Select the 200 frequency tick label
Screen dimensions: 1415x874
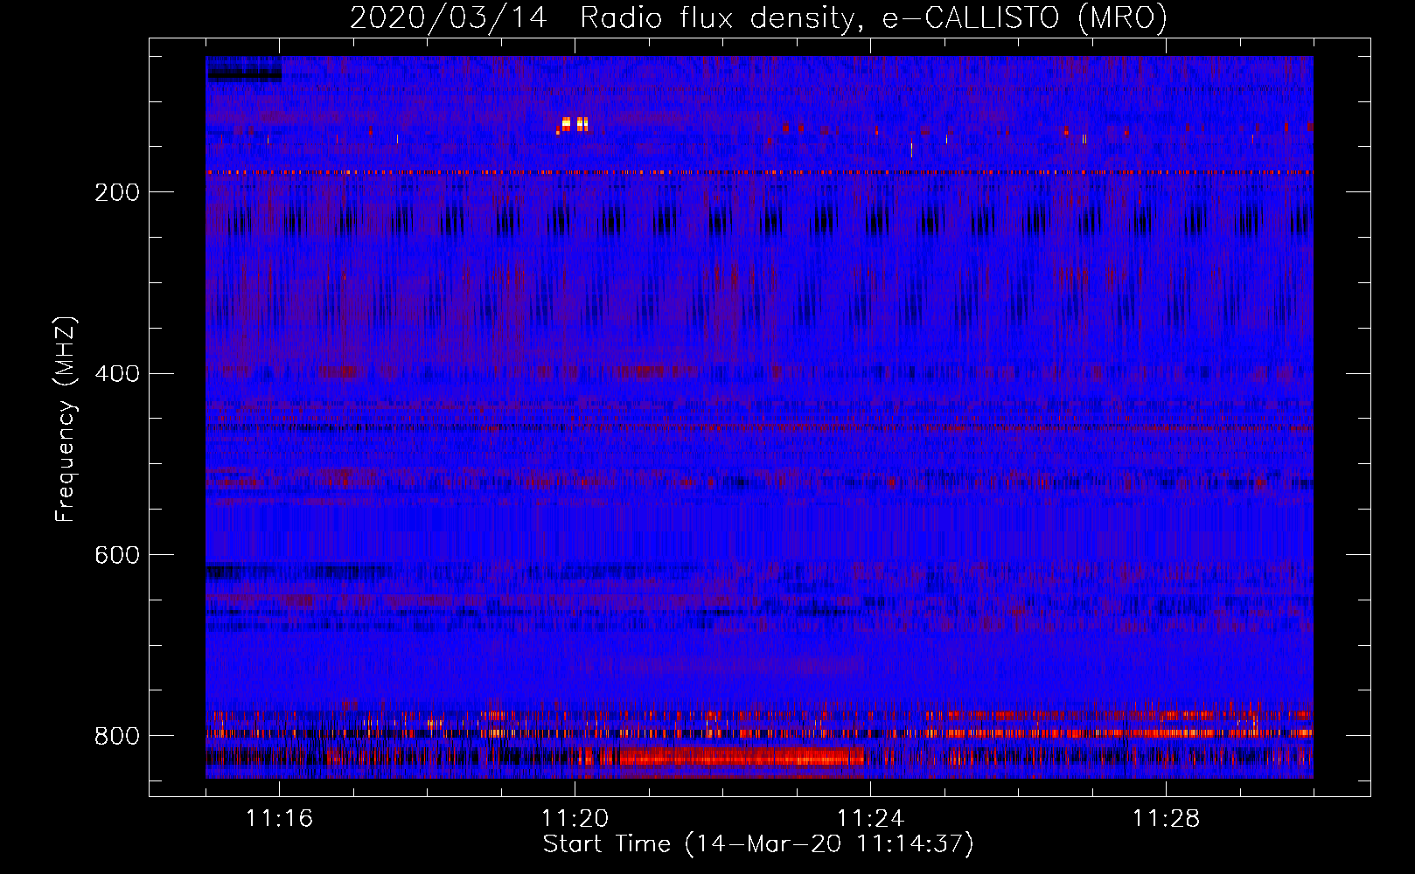click(x=116, y=192)
